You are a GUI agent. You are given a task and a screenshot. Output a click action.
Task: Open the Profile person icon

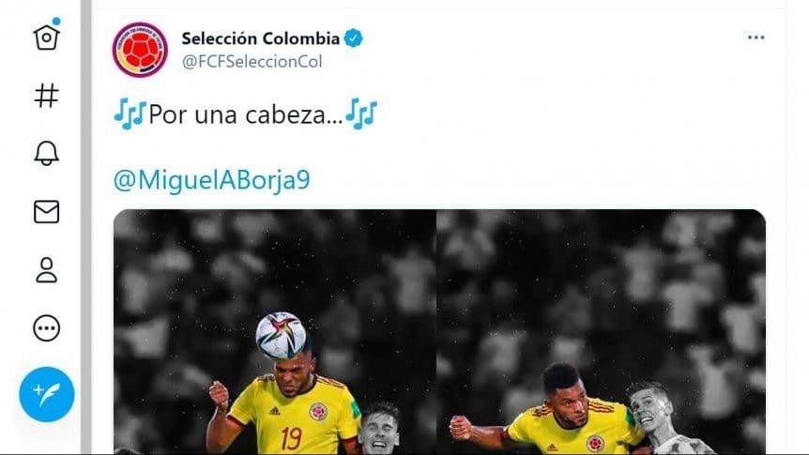pyautogui.click(x=46, y=270)
